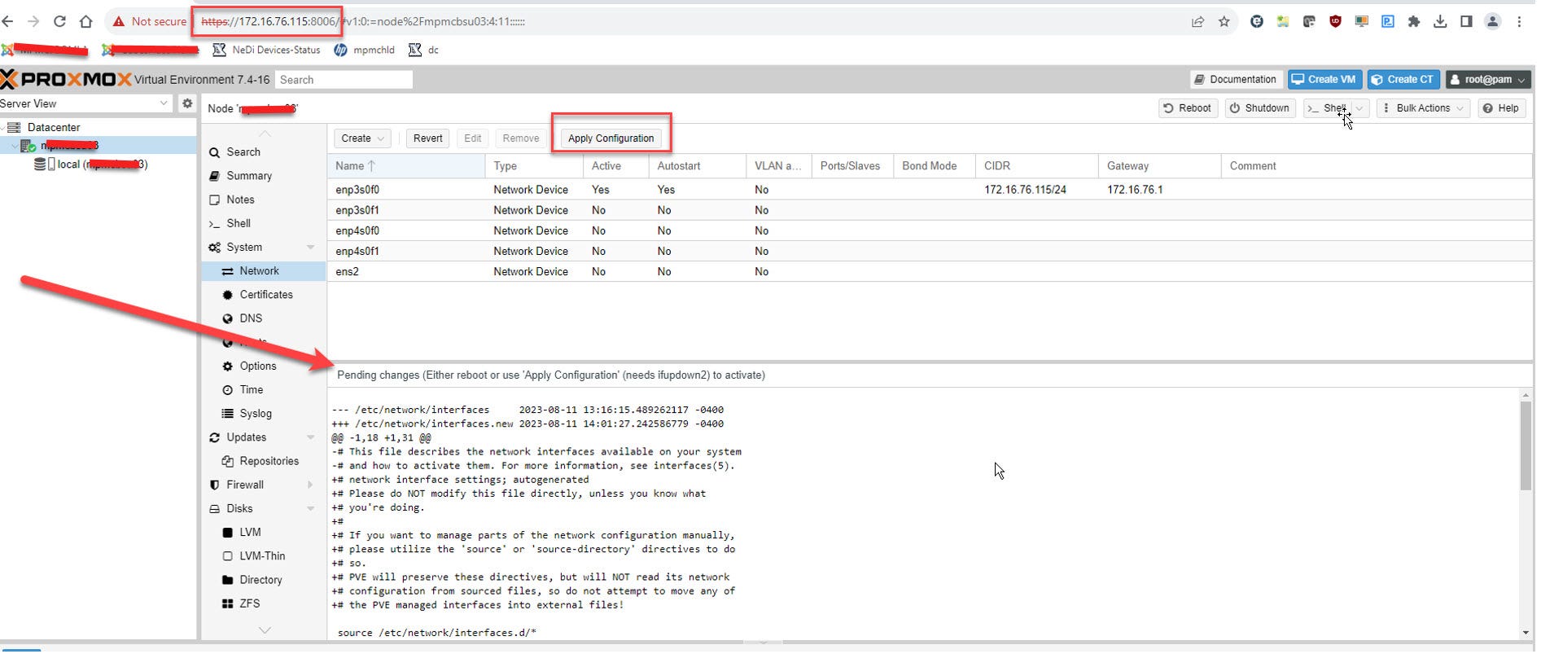Click the Reboot button

(x=1188, y=108)
